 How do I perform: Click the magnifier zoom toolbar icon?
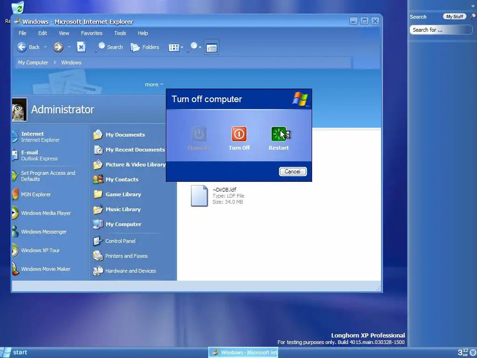point(192,47)
